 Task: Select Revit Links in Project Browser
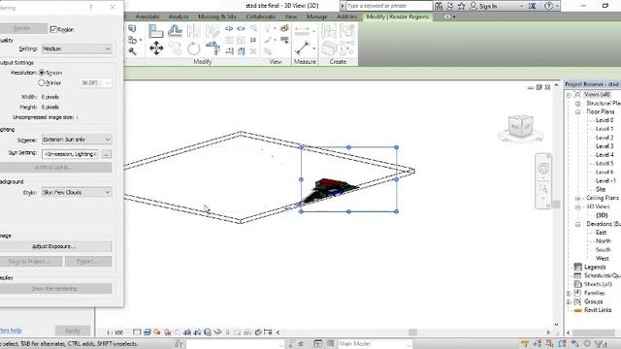tap(598, 310)
